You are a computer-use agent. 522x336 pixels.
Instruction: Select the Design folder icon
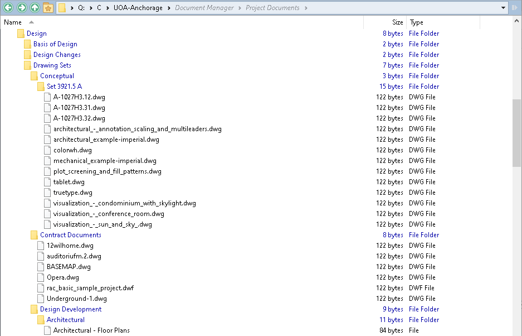coord(20,33)
